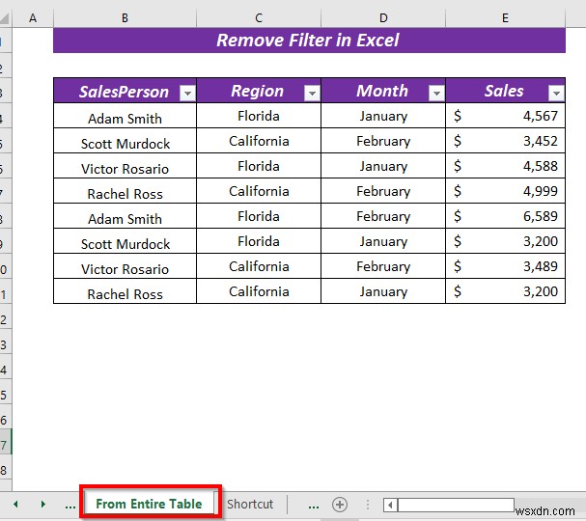This screenshot has height=521, width=586.
Task: Select column C header
Action: click(x=259, y=18)
